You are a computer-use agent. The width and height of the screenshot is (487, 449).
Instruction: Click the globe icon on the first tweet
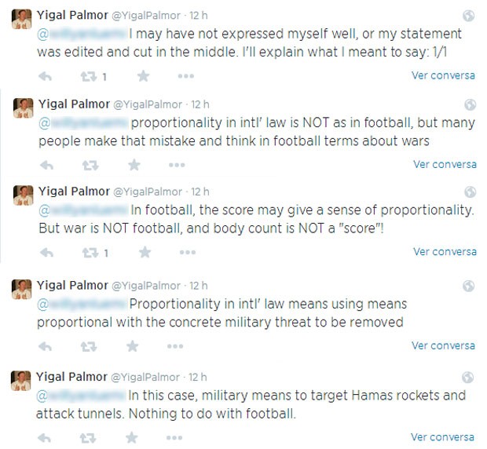pyautogui.click(x=469, y=16)
